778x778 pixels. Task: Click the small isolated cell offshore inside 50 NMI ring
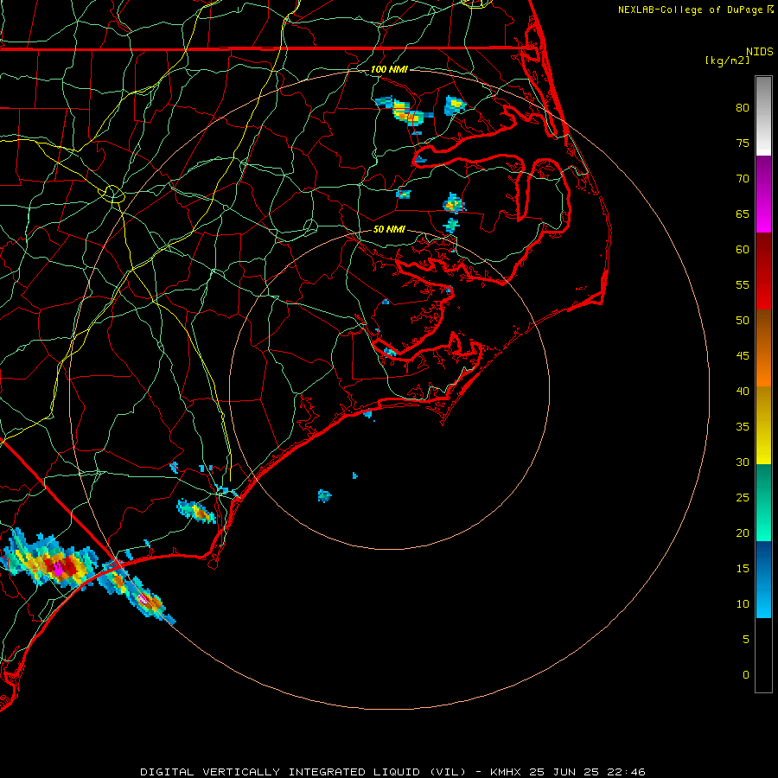coord(324,495)
